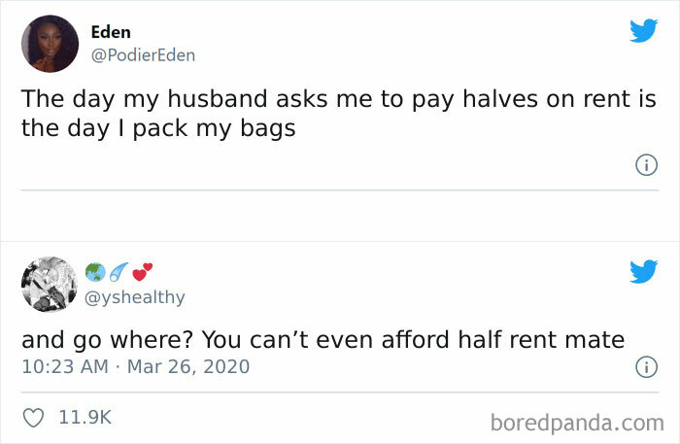Click the globe emoji in the display name
The height and width of the screenshot is (444, 680).
[x=95, y=272]
